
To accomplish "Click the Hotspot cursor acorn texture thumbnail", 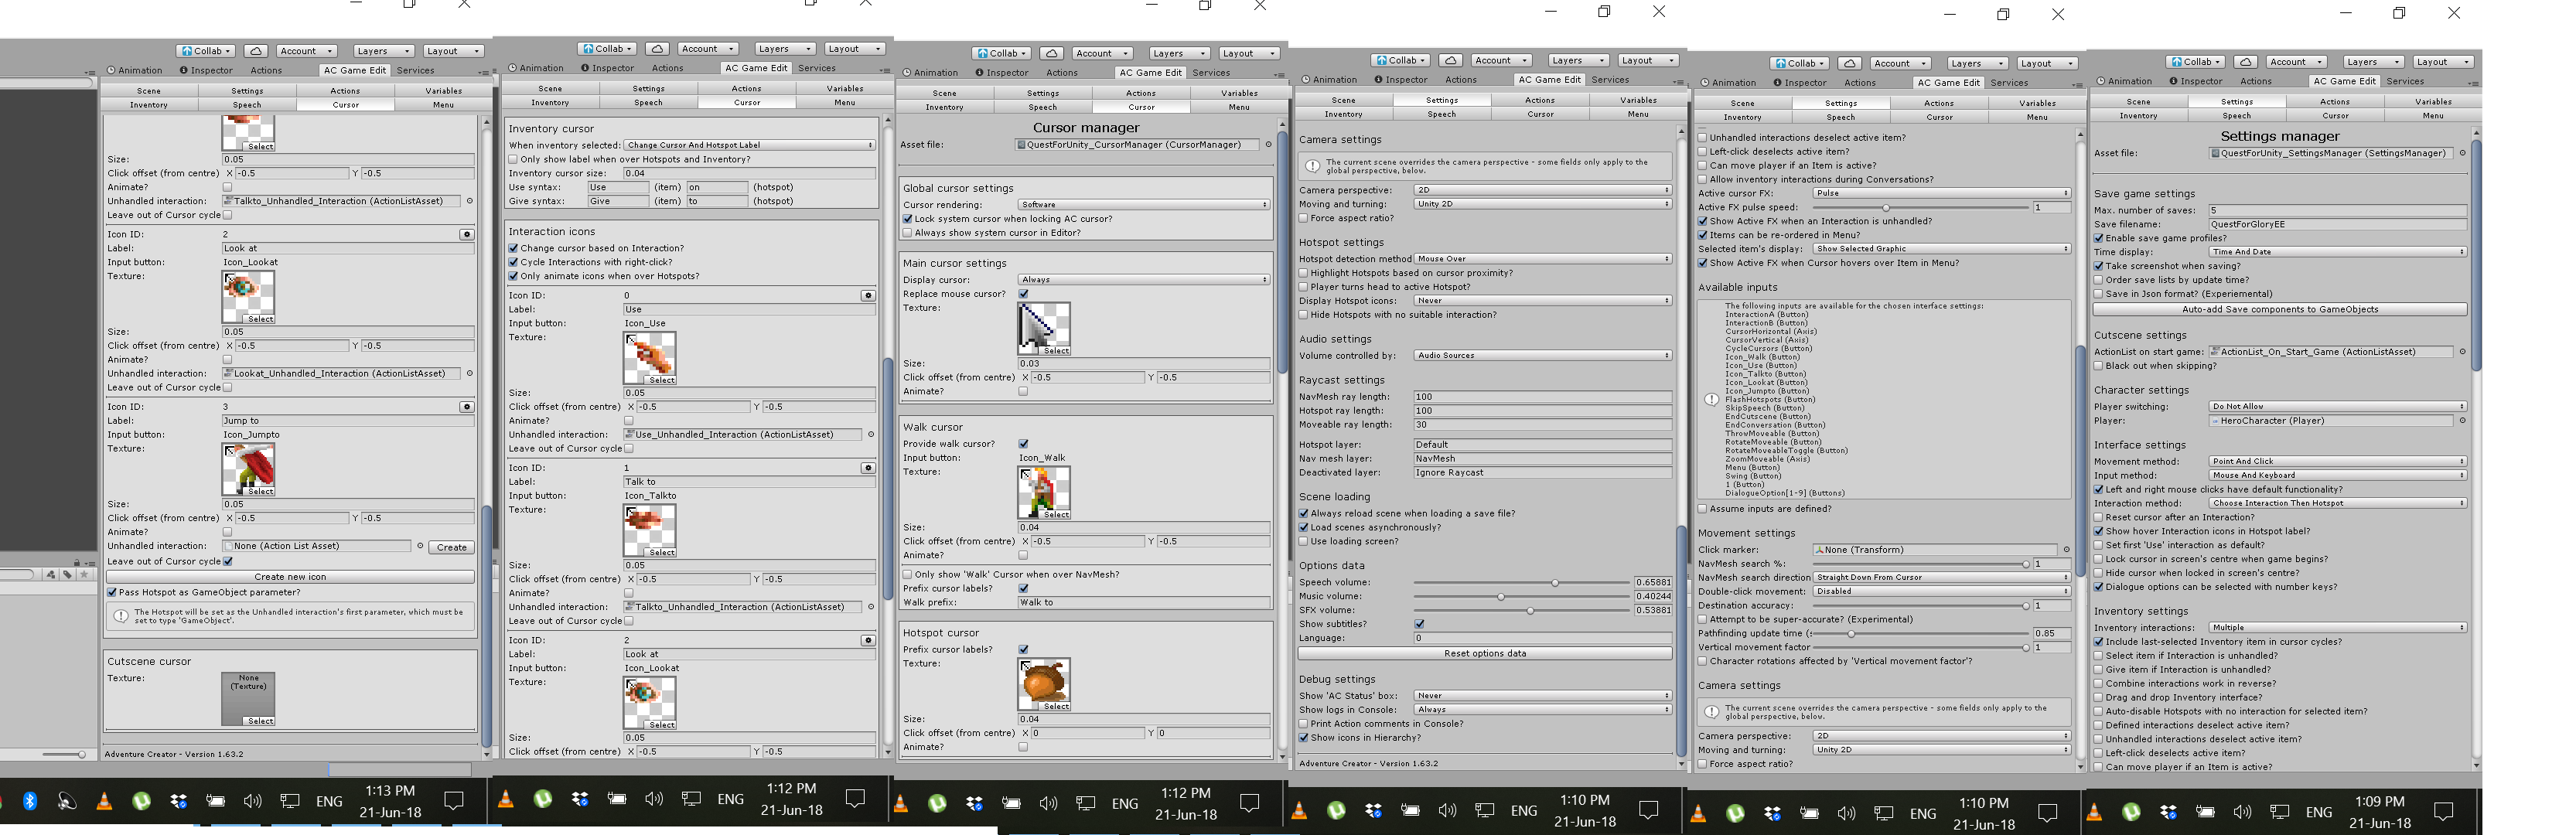I will click(1044, 685).
